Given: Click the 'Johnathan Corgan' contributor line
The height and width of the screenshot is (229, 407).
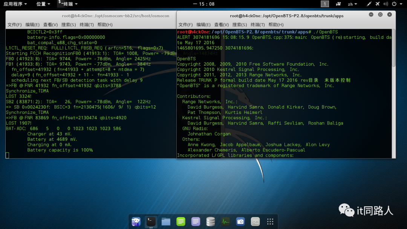Looking at the screenshot, I should (209, 134).
